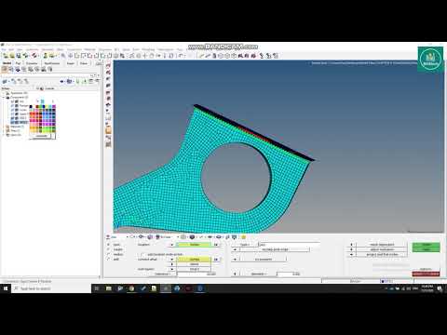Viewport: 447px width, 335px height.
Task: Open the connect what entity dropdown arrow
Action: point(172,259)
